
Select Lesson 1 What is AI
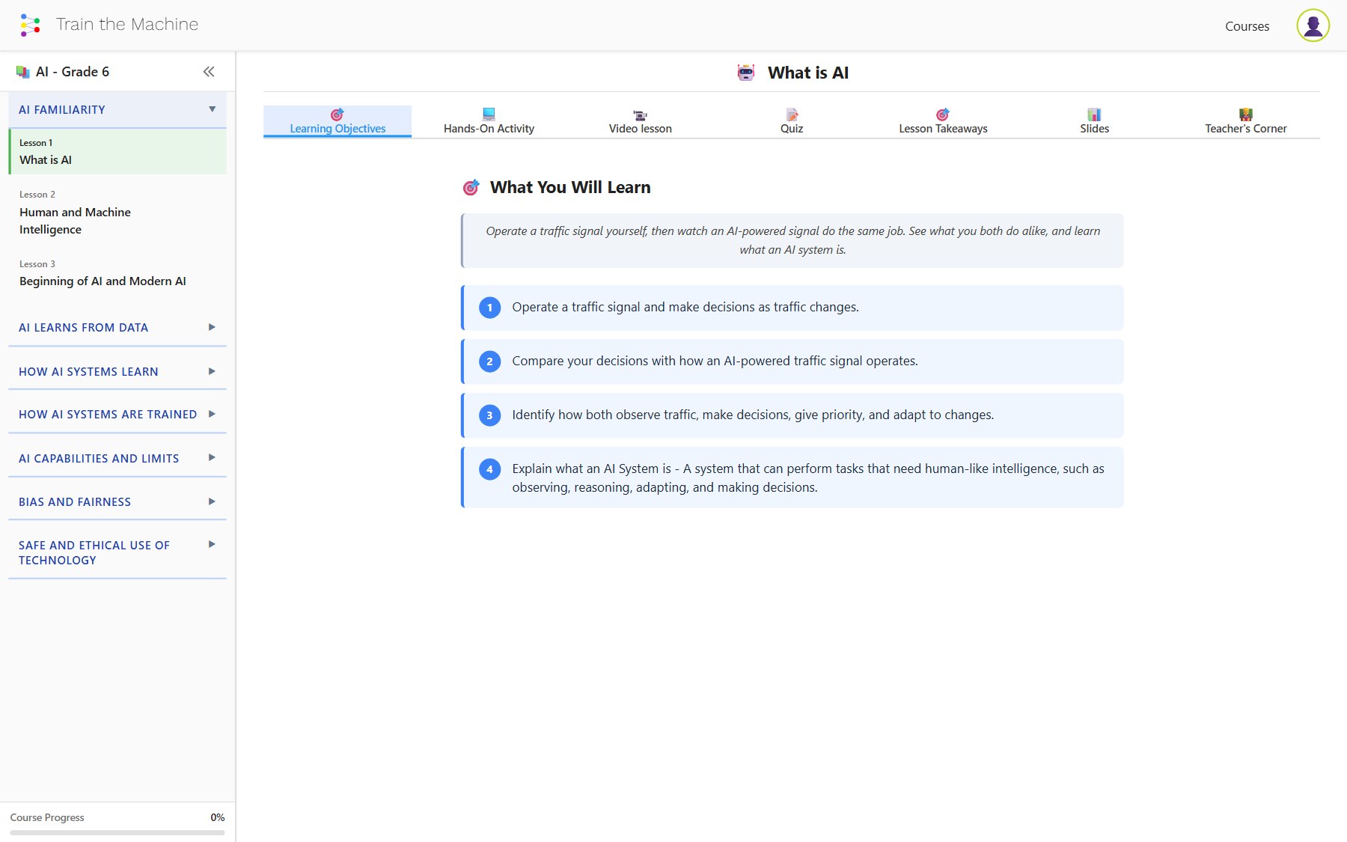tap(117, 152)
